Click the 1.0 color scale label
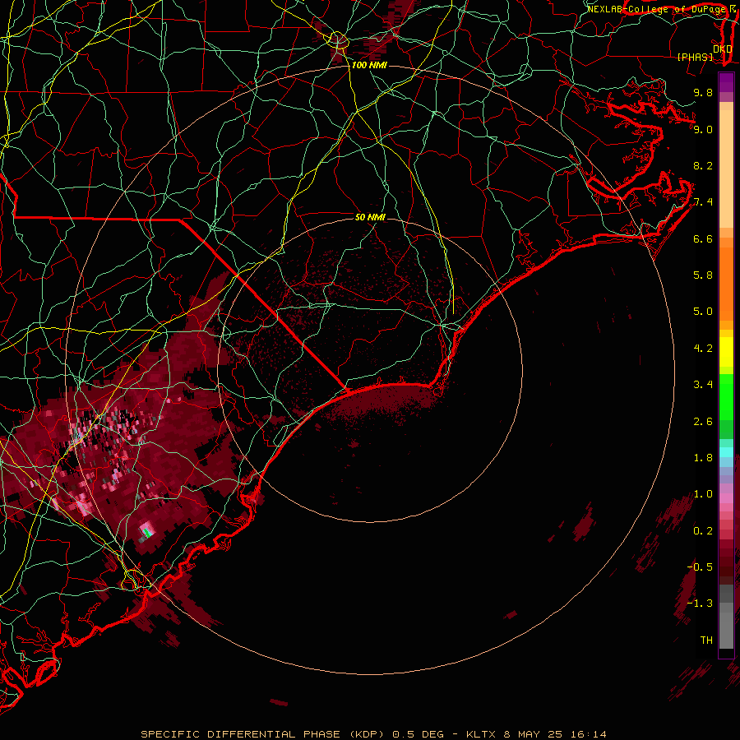This screenshot has height=740, width=740. point(703,494)
